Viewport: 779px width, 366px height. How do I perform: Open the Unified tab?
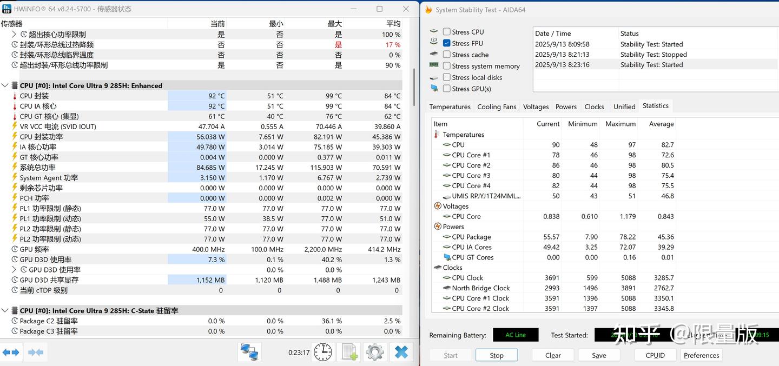[x=624, y=107]
